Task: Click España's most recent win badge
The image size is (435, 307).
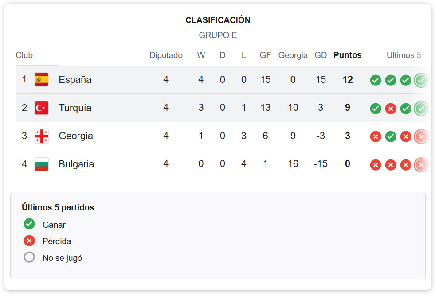Action: click(421, 80)
